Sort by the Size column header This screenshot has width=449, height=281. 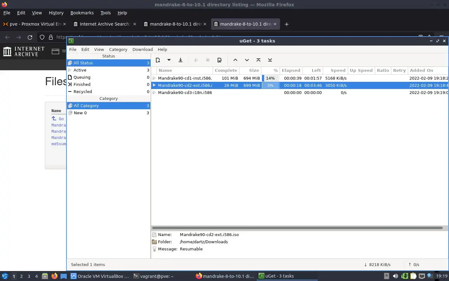point(250,70)
